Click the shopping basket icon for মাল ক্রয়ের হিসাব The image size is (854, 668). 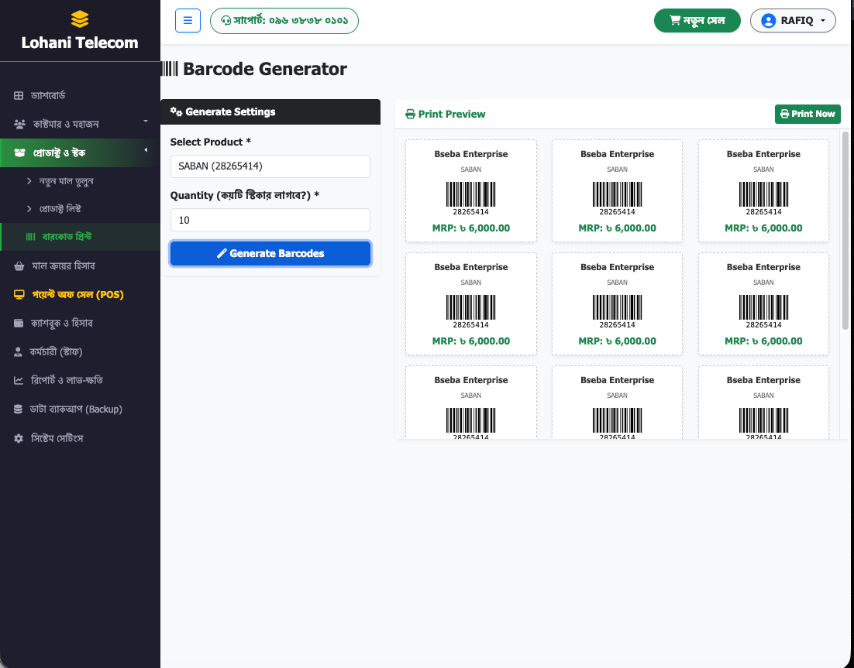click(19, 266)
